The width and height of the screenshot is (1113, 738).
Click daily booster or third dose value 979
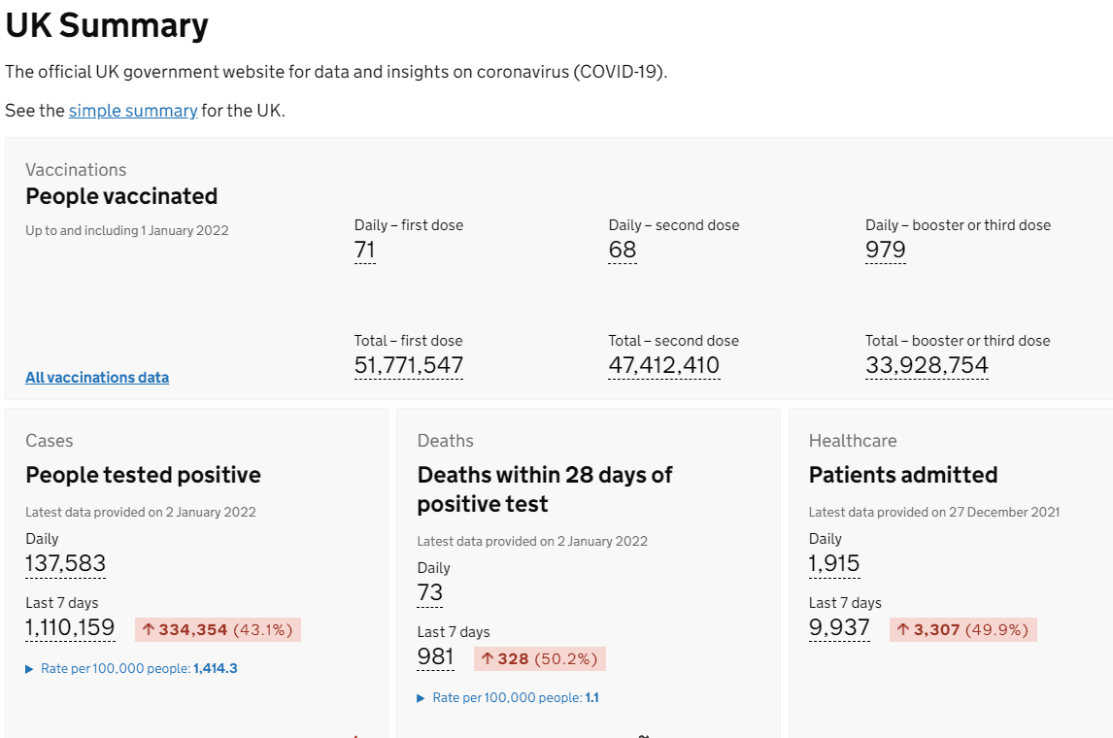(x=886, y=250)
